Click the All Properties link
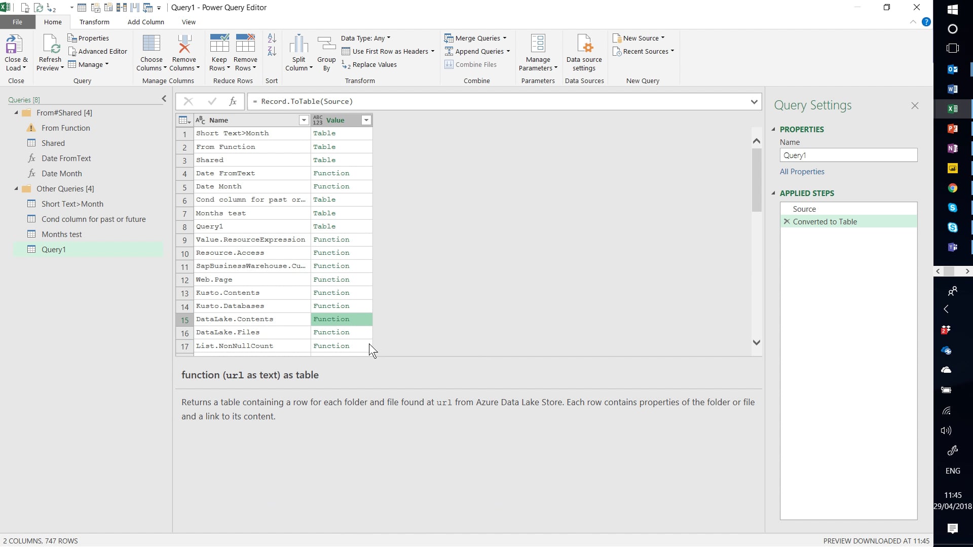 (802, 172)
